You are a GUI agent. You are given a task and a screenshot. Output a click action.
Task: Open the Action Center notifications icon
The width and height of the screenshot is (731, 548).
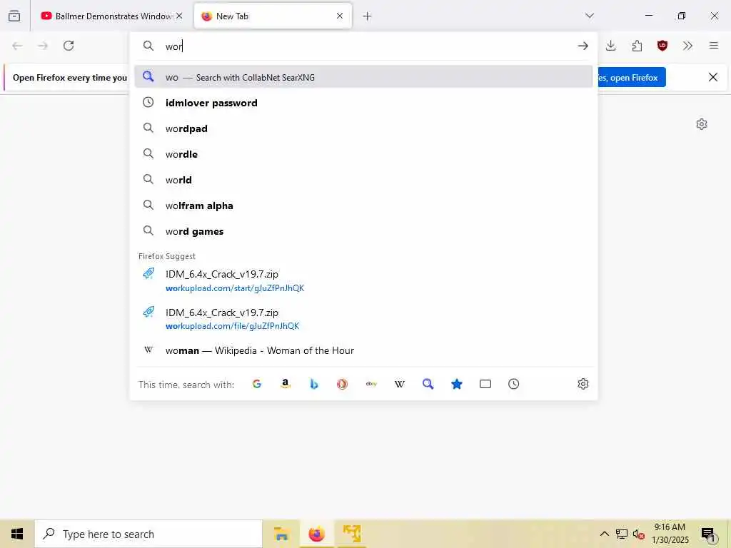(708, 534)
